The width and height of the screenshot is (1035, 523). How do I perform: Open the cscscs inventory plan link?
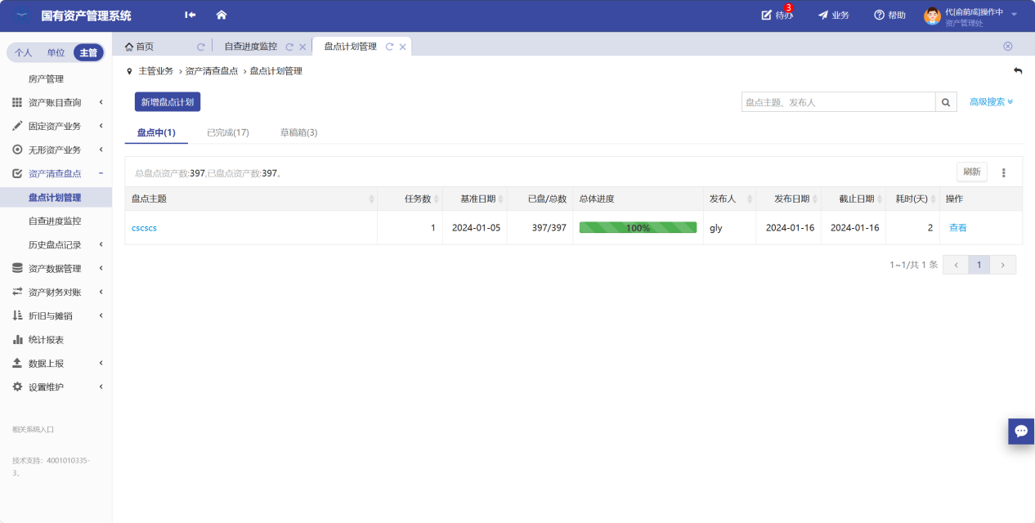(144, 228)
